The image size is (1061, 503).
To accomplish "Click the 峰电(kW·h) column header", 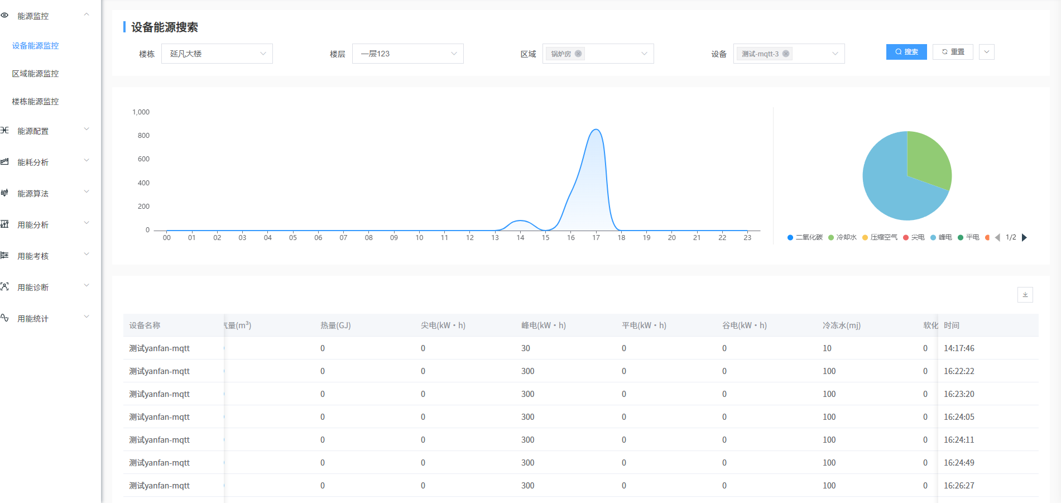I will [x=544, y=325].
